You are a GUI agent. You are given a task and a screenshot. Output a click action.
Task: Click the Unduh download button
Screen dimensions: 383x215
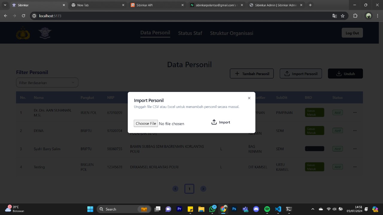click(345, 74)
